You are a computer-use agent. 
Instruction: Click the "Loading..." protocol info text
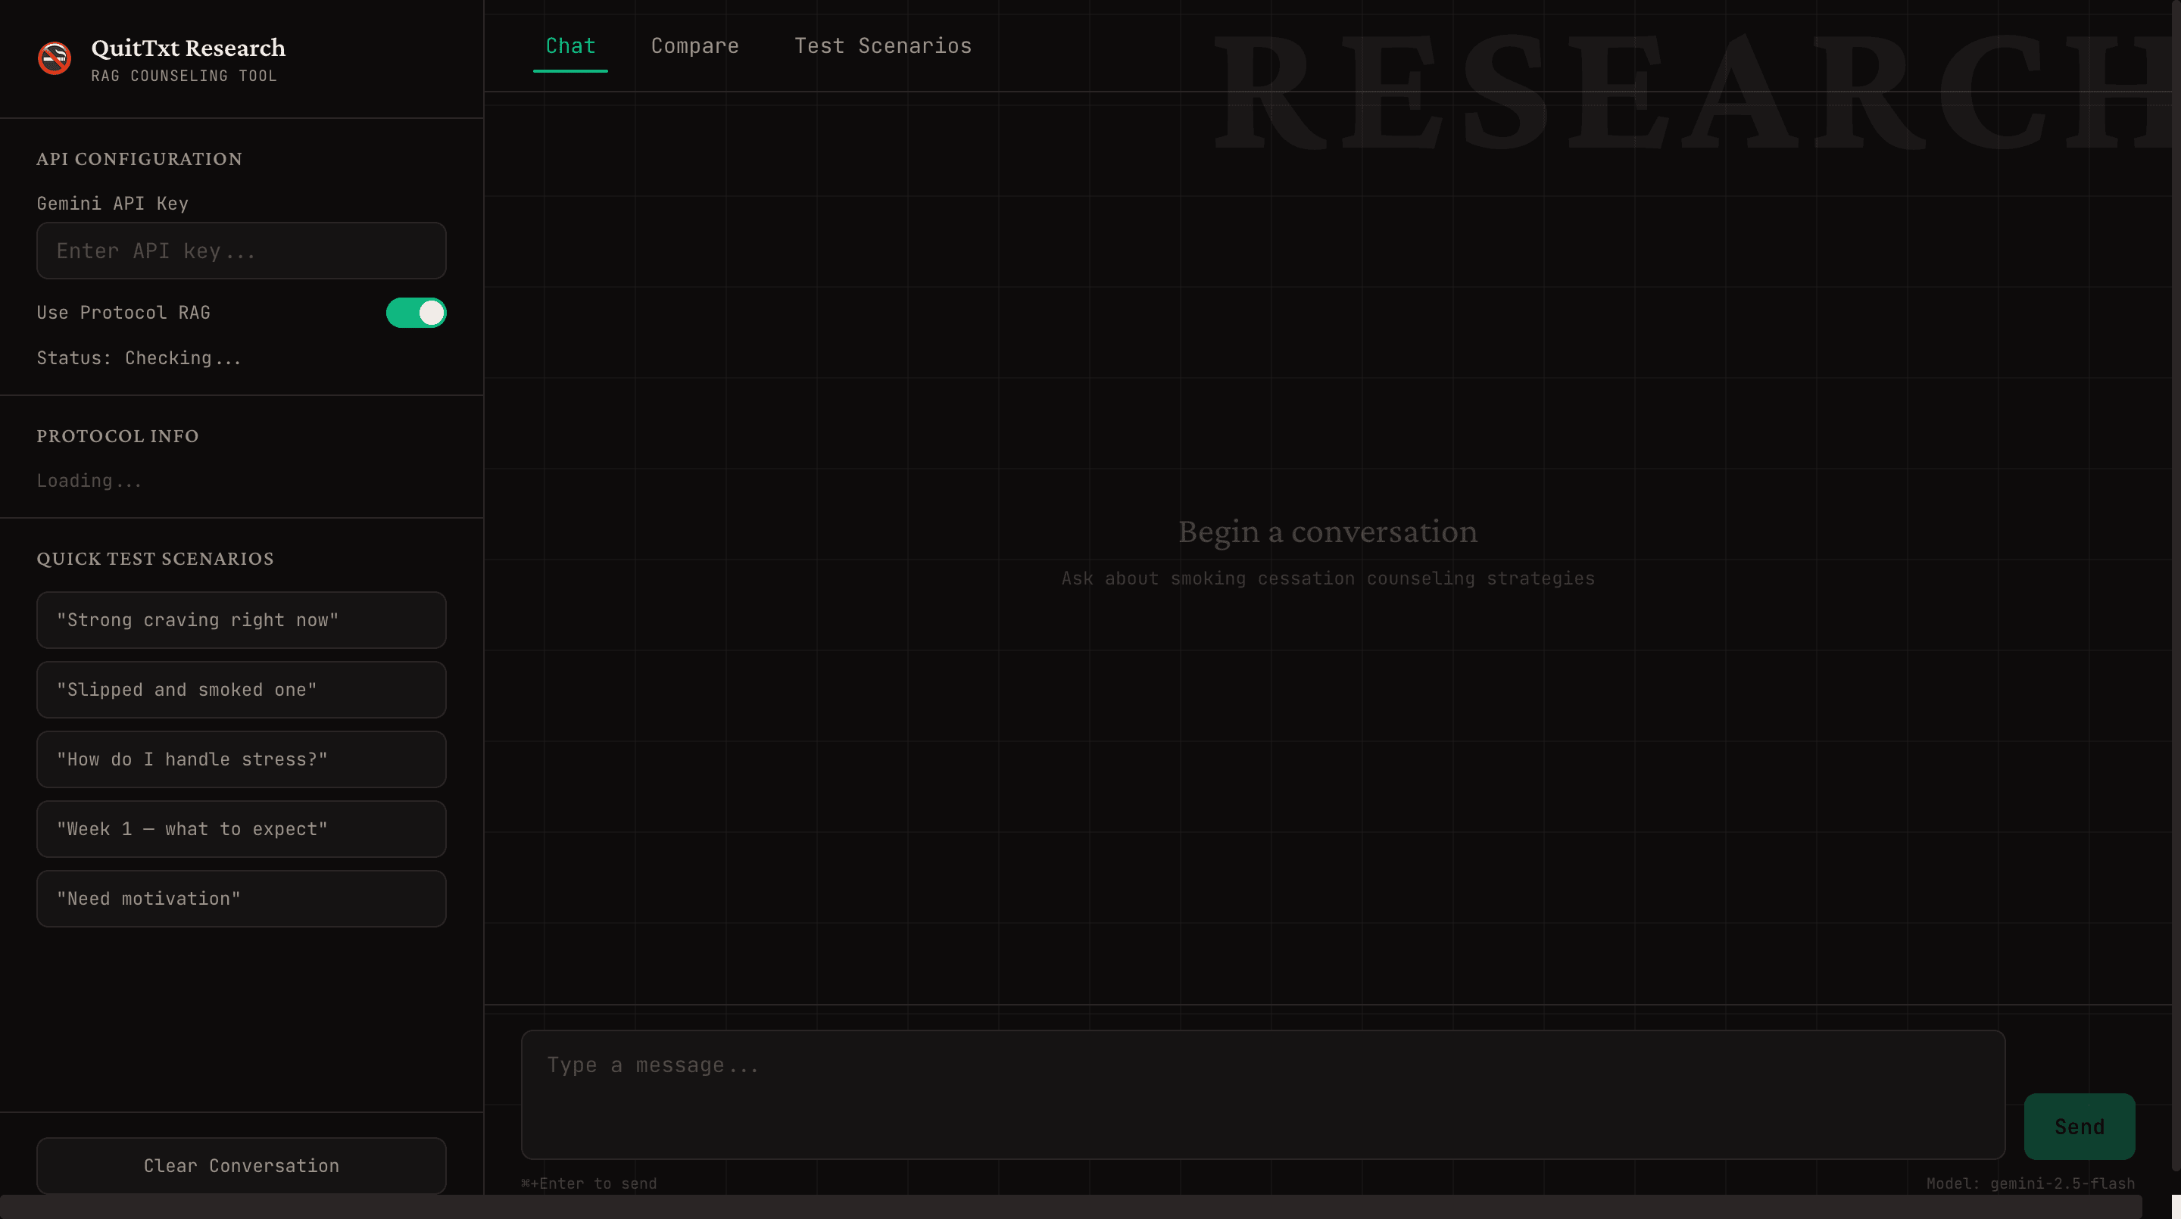point(89,481)
